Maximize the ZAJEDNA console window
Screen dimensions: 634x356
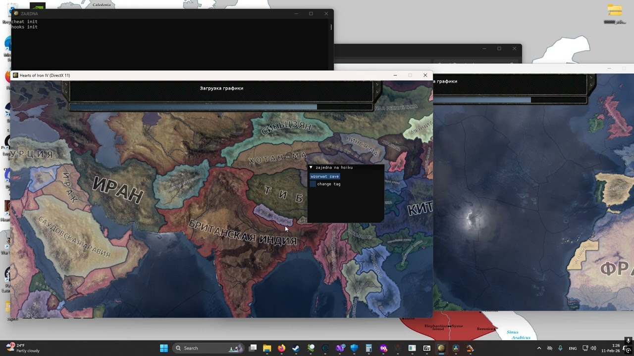pyautogui.click(x=311, y=13)
